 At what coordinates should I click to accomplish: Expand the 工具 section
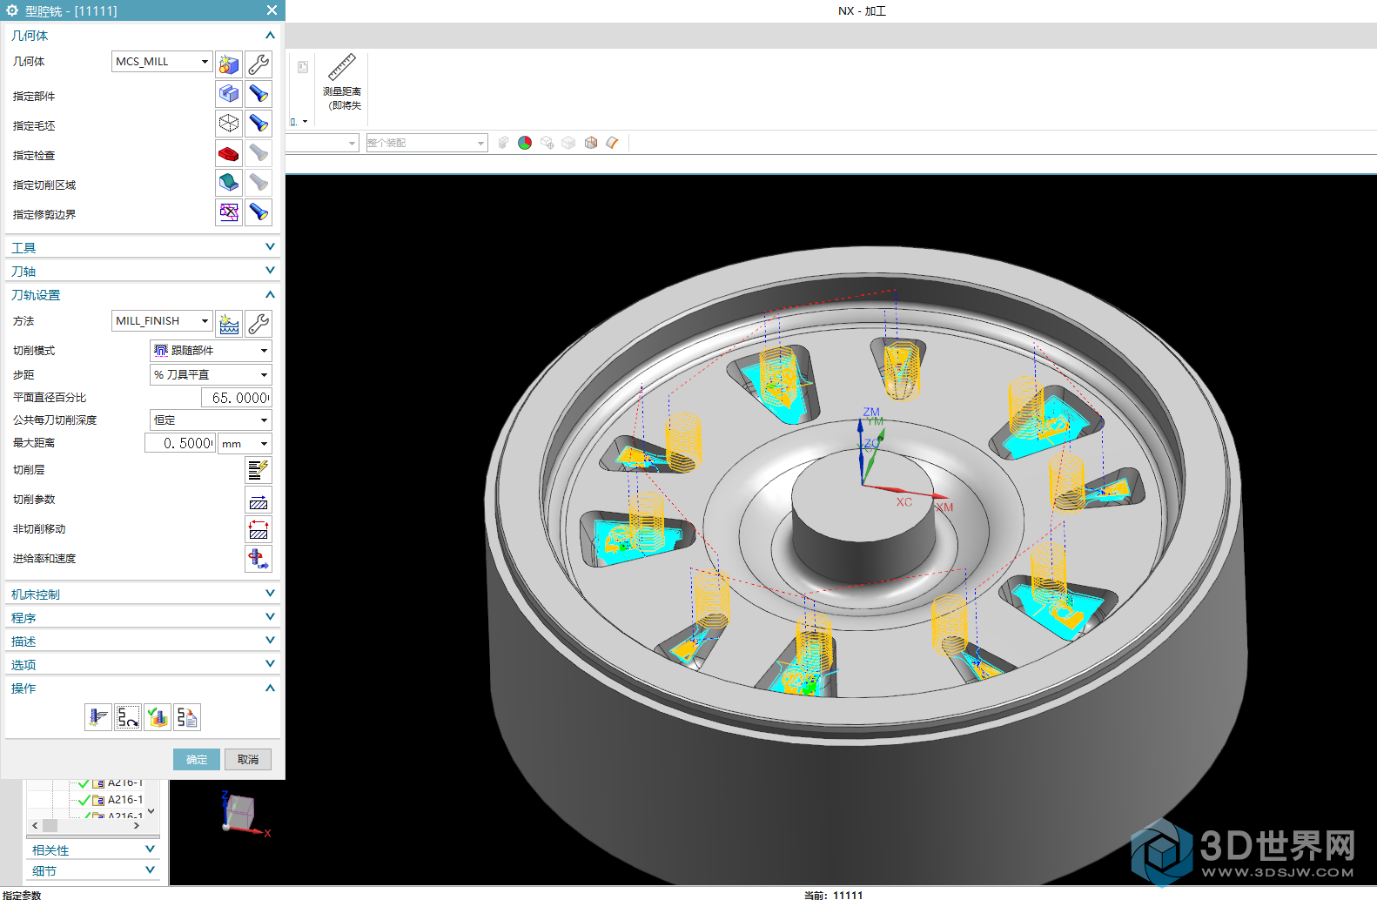point(142,248)
